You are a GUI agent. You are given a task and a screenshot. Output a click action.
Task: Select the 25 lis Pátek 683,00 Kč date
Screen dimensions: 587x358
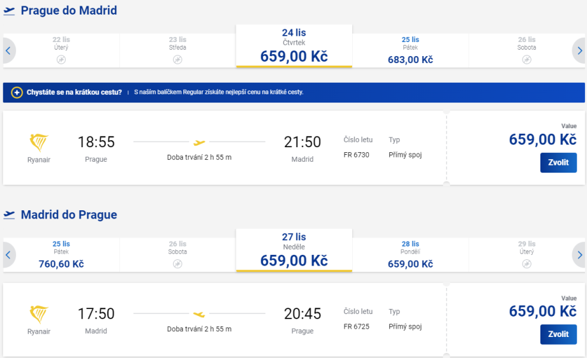(410, 50)
